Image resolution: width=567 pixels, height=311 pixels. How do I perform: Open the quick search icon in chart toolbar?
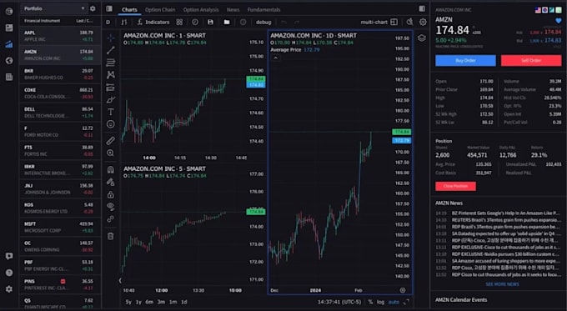click(409, 22)
